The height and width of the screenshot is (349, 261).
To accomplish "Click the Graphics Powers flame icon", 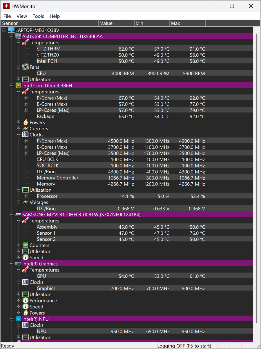I will click(26, 313).
